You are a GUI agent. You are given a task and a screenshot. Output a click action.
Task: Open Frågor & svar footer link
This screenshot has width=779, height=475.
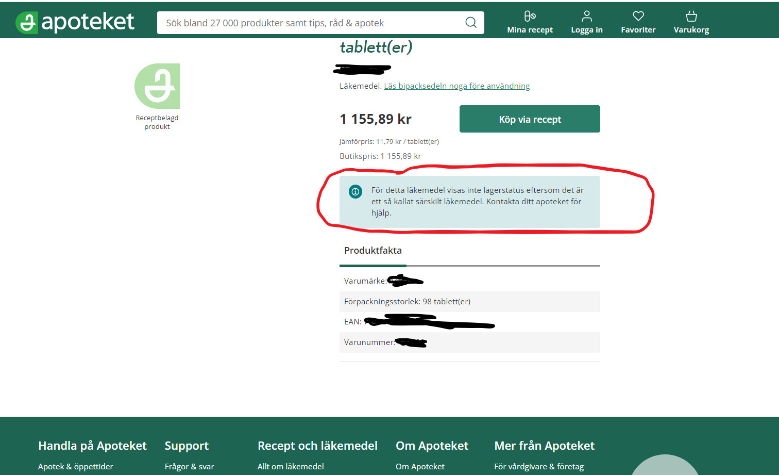[x=190, y=466]
